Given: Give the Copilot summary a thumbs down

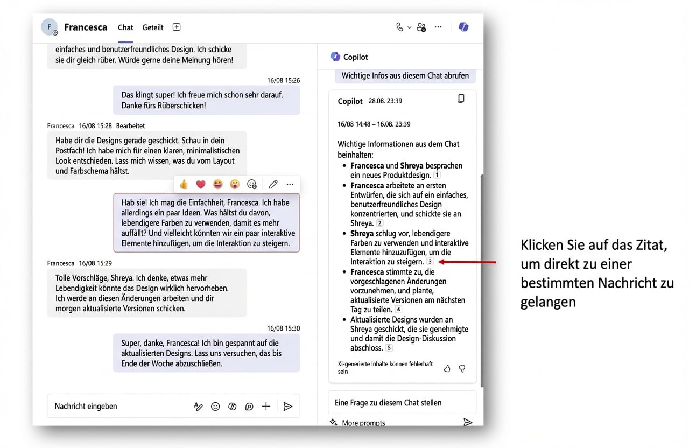Looking at the screenshot, I should 462,368.
